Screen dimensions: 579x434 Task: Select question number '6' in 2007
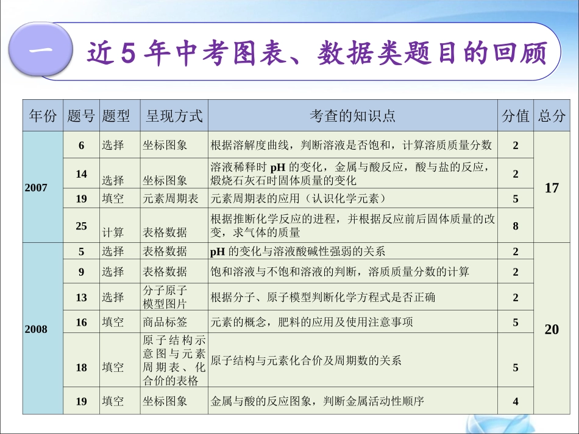pos(81,145)
